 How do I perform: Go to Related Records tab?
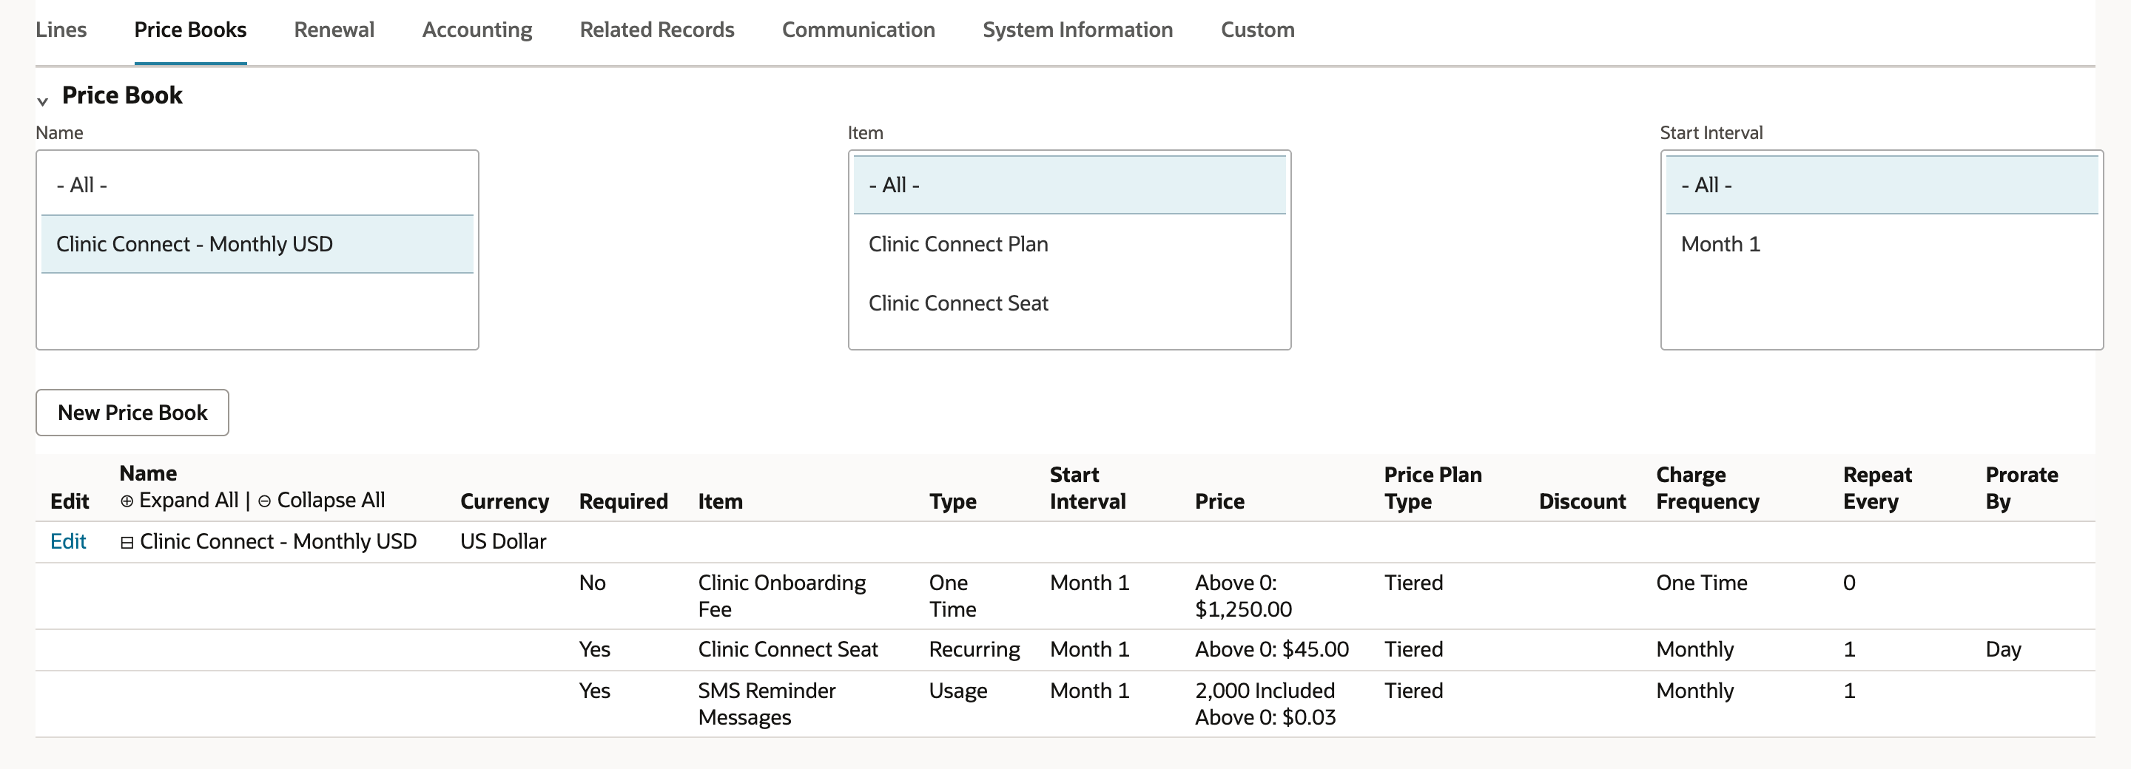pyautogui.click(x=657, y=30)
